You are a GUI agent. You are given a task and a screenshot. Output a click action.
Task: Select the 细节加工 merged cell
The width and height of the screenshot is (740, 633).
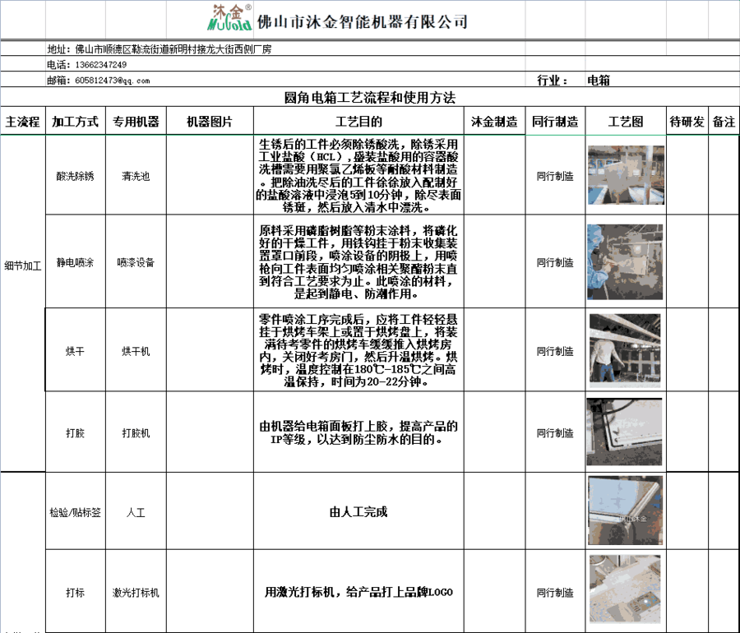(x=22, y=266)
